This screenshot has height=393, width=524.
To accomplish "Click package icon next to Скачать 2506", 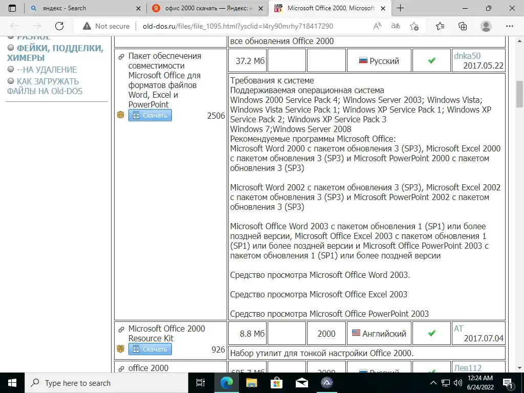I will (x=121, y=115).
